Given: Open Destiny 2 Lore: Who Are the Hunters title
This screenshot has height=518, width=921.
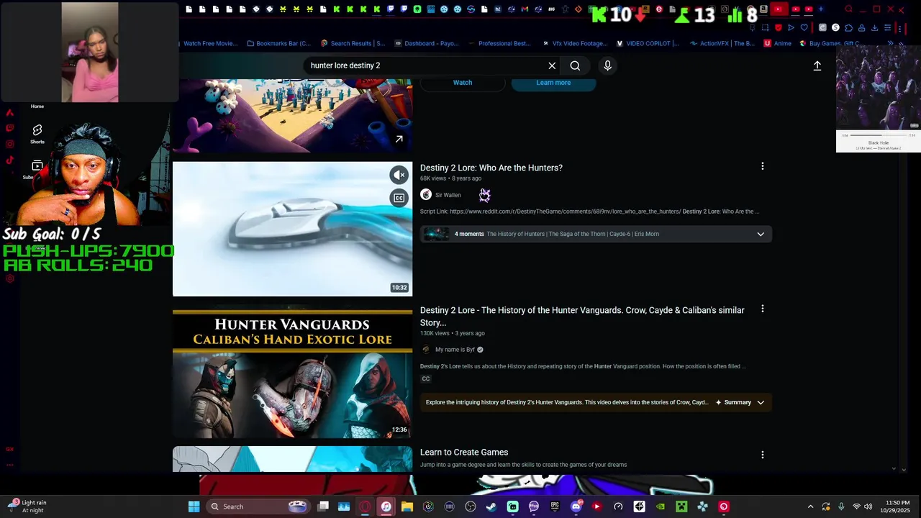Looking at the screenshot, I should tap(491, 168).
